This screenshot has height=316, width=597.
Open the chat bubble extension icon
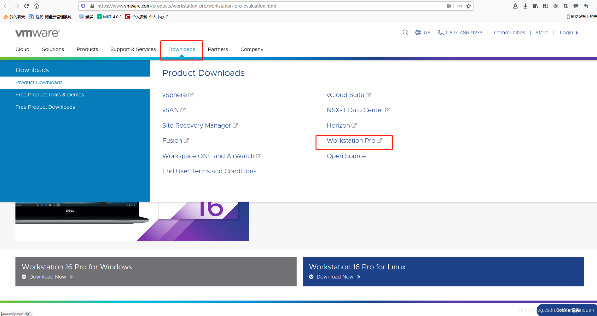pyautogui.click(x=576, y=6)
